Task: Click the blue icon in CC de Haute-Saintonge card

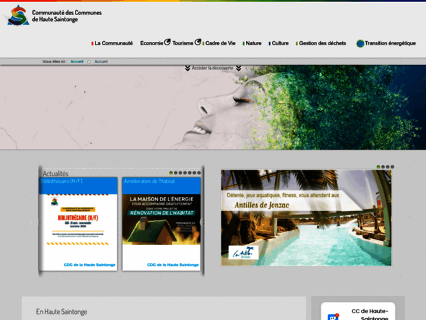Action: point(333,317)
